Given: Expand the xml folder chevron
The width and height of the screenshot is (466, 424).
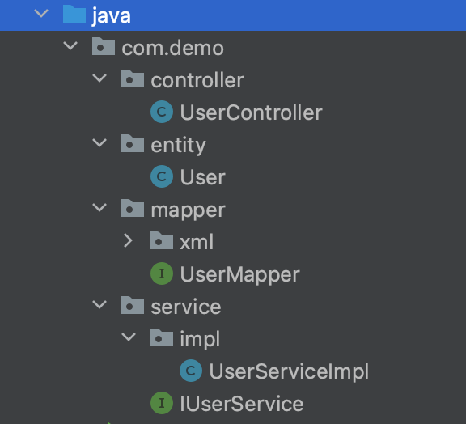Looking at the screenshot, I should (129, 240).
